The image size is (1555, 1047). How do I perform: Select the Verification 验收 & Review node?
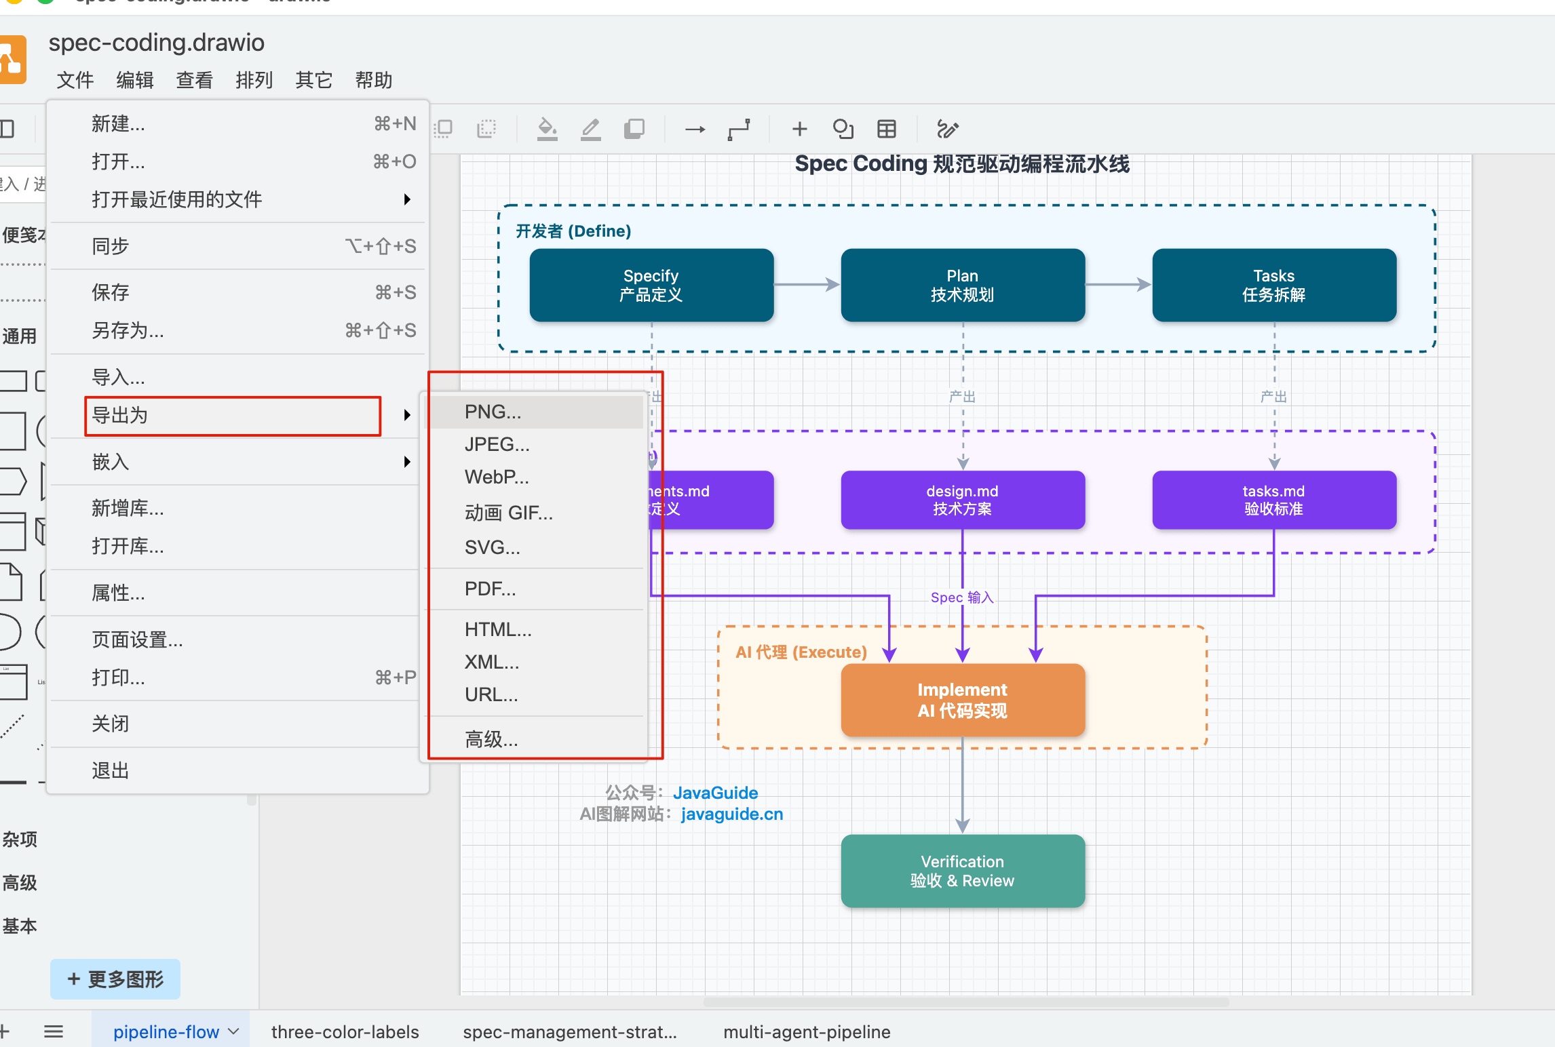point(963,871)
